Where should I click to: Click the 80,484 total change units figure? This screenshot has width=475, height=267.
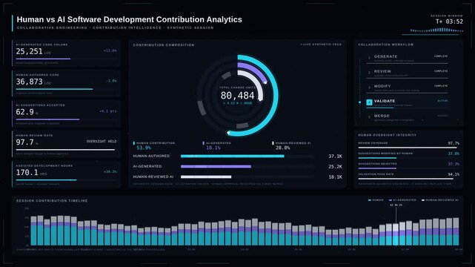click(x=237, y=96)
